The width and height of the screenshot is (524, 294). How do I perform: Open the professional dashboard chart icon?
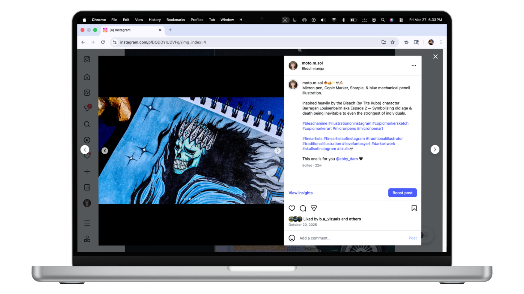(87, 187)
